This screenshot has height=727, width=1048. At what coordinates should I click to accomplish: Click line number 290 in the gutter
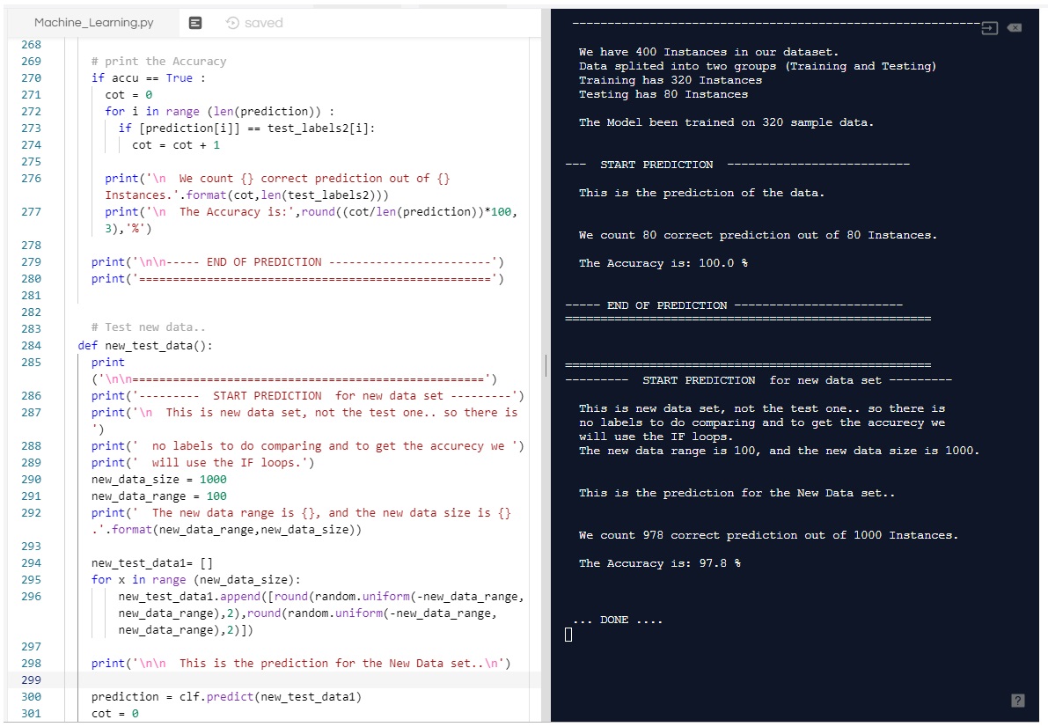click(32, 480)
